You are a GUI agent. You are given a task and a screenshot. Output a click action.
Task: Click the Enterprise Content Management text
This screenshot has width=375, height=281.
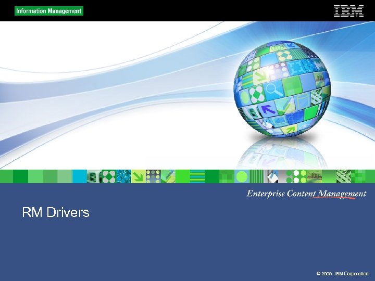click(306, 194)
